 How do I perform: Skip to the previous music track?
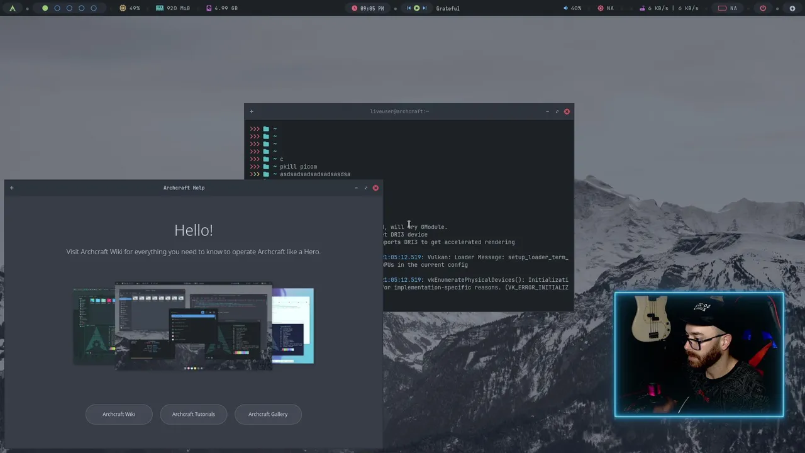point(409,8)
